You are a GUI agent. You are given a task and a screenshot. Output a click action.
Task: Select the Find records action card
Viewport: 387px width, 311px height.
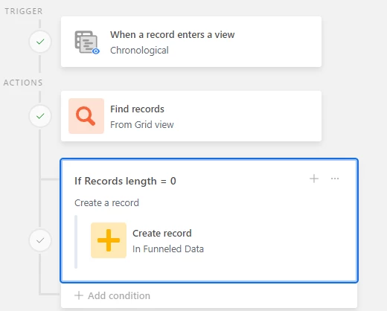(191, 116)
